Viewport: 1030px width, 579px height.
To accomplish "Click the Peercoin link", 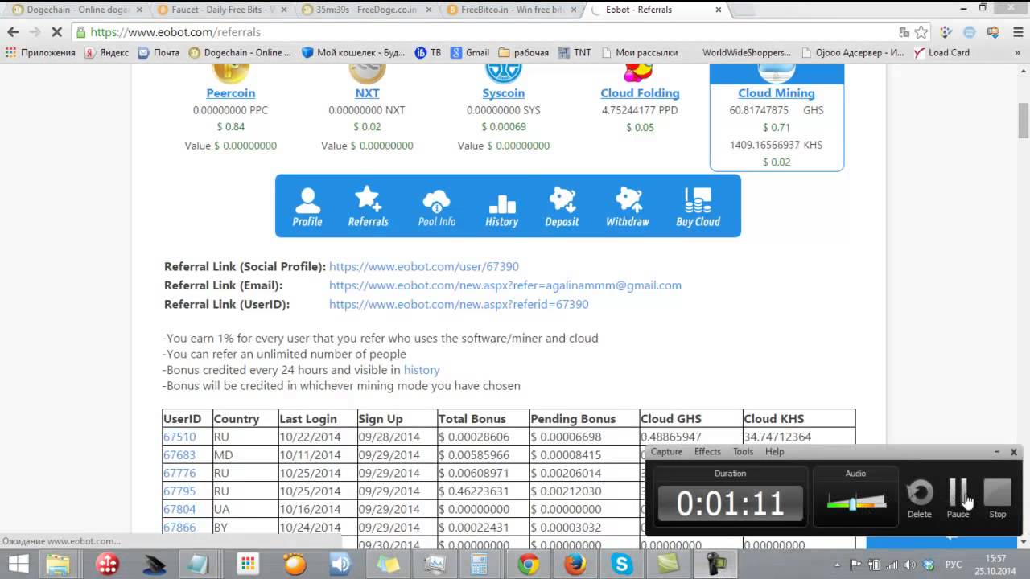I will (230, 93).
